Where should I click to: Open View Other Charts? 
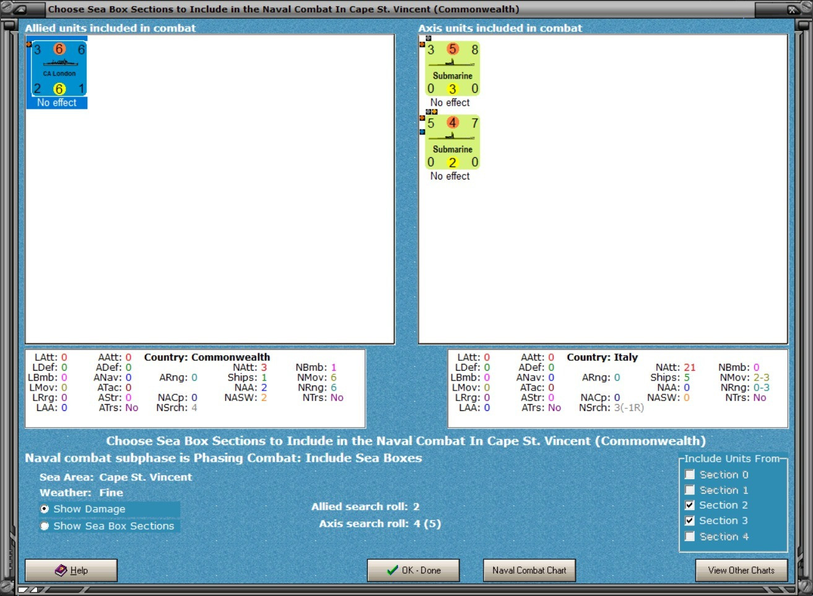(x=741, y=570)
